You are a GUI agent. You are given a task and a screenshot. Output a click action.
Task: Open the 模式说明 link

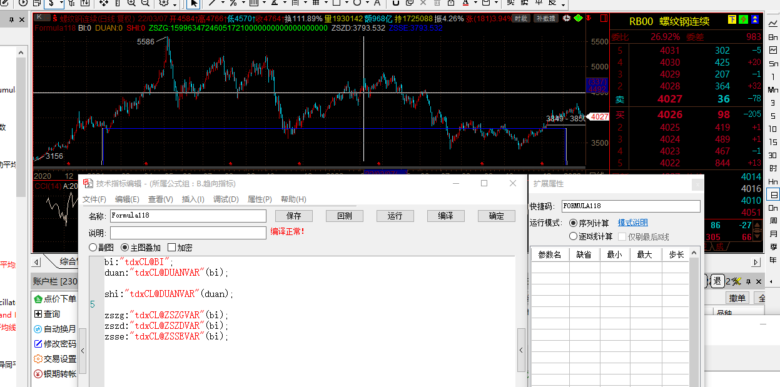coord(633,223)
